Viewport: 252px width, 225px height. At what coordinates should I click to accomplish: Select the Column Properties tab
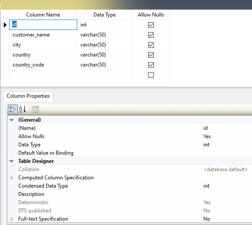click(28, 96)
